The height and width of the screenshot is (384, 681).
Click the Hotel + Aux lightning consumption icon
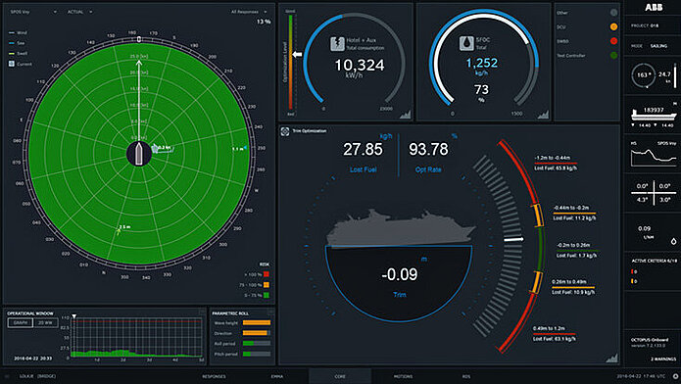[337, 43]
